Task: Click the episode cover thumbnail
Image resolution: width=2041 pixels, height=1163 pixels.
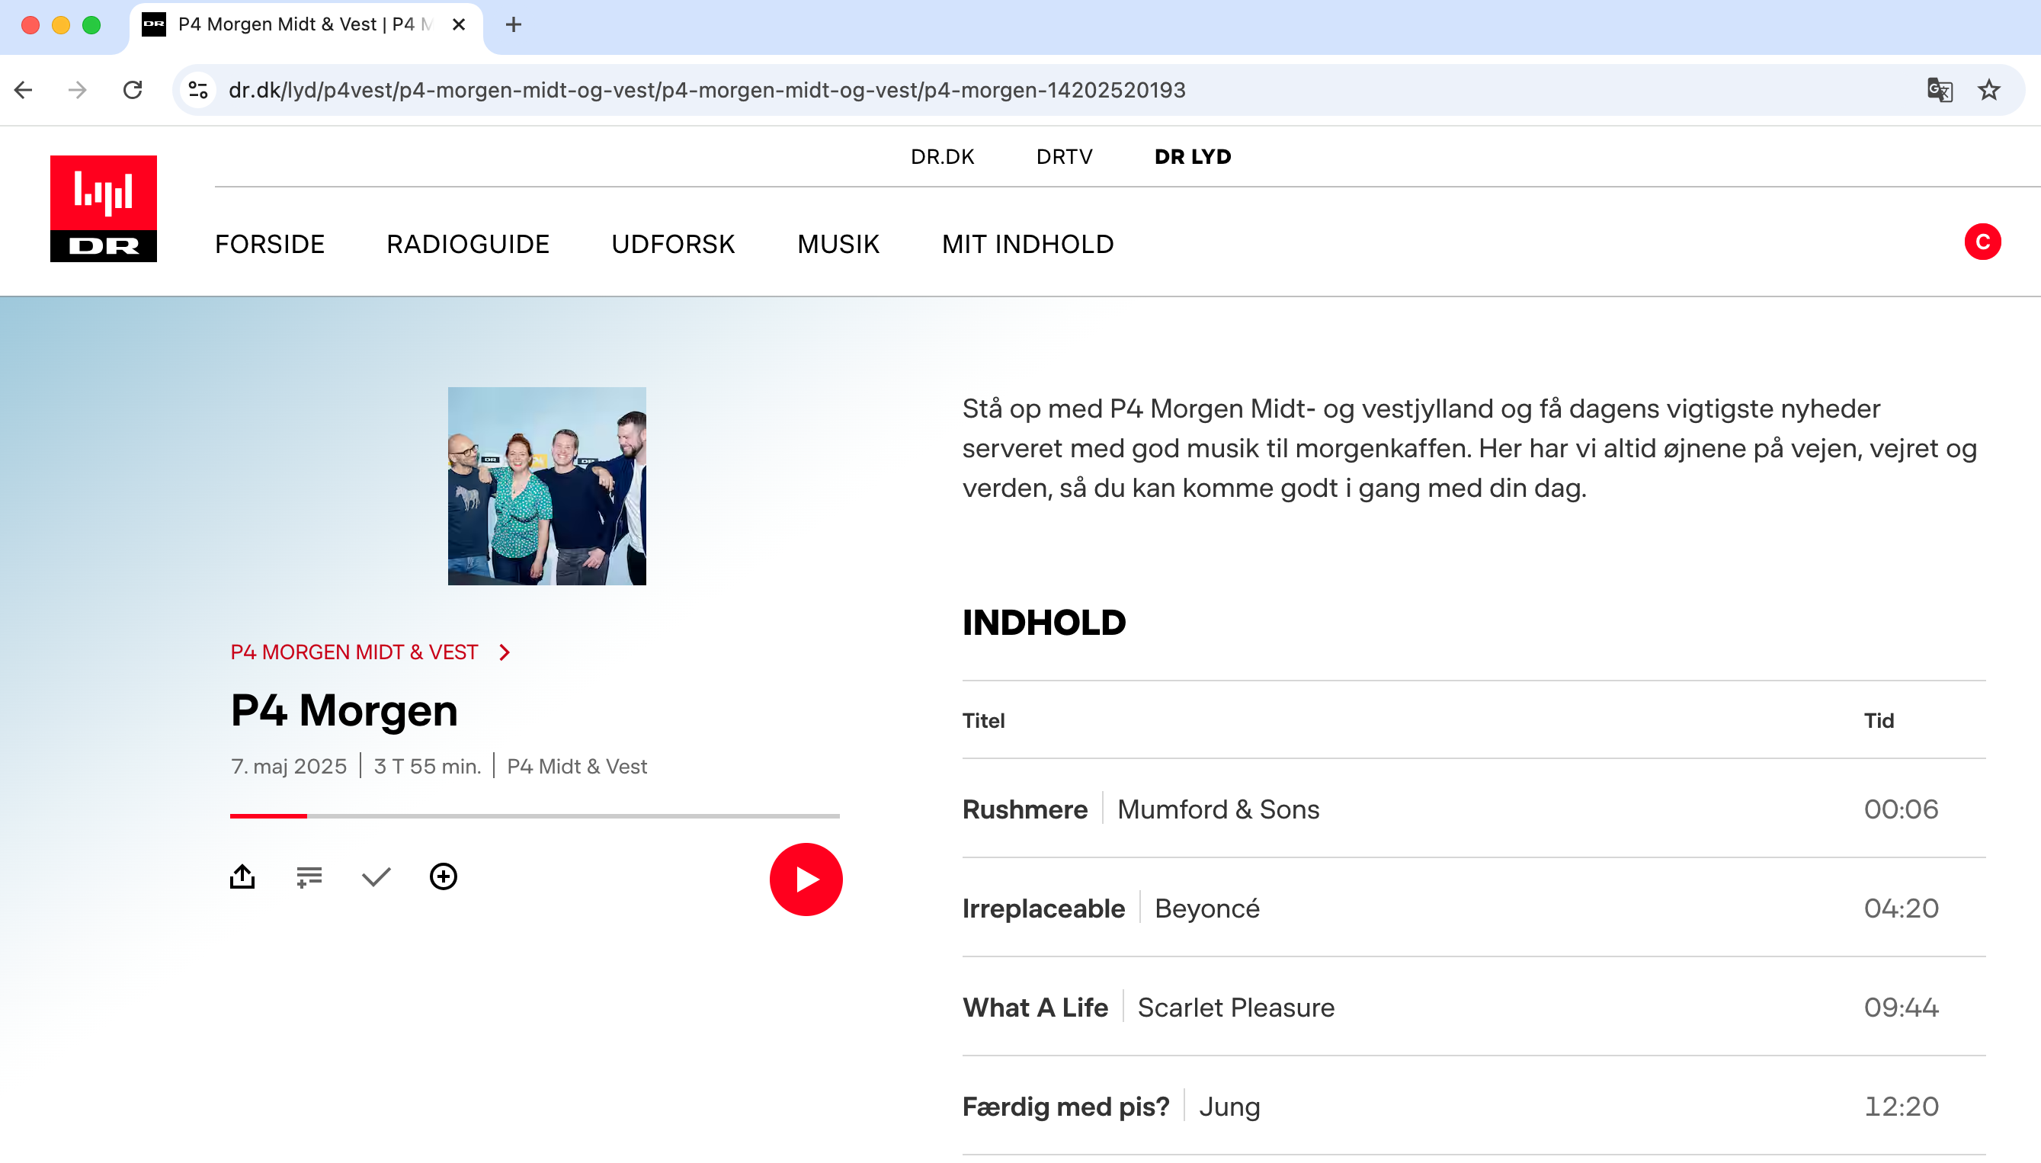Action: [547, 486]
